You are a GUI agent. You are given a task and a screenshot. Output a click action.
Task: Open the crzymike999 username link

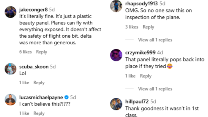(x=140, y=53)
